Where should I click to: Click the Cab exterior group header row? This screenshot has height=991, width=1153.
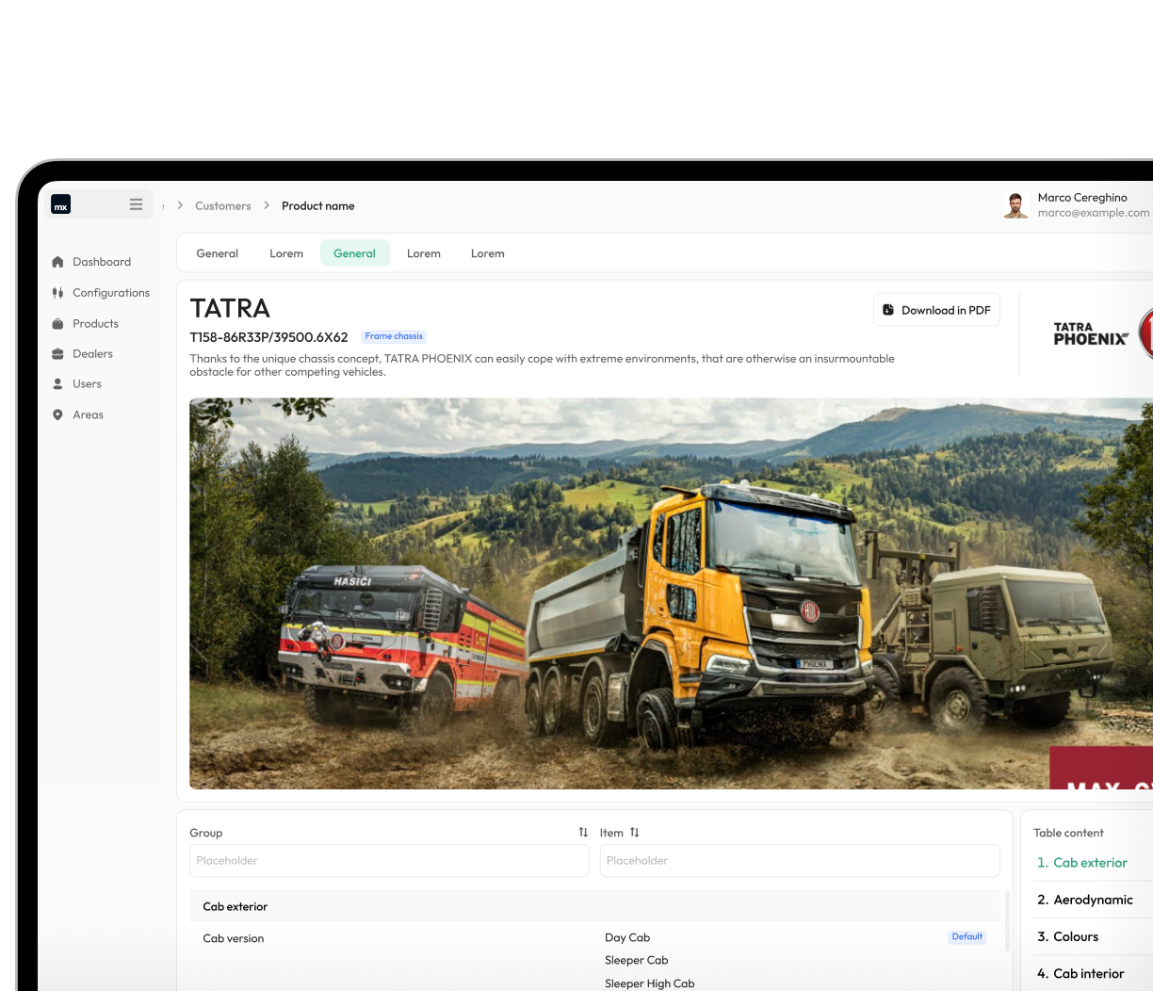pyautogui.click(x=594, y=906)
